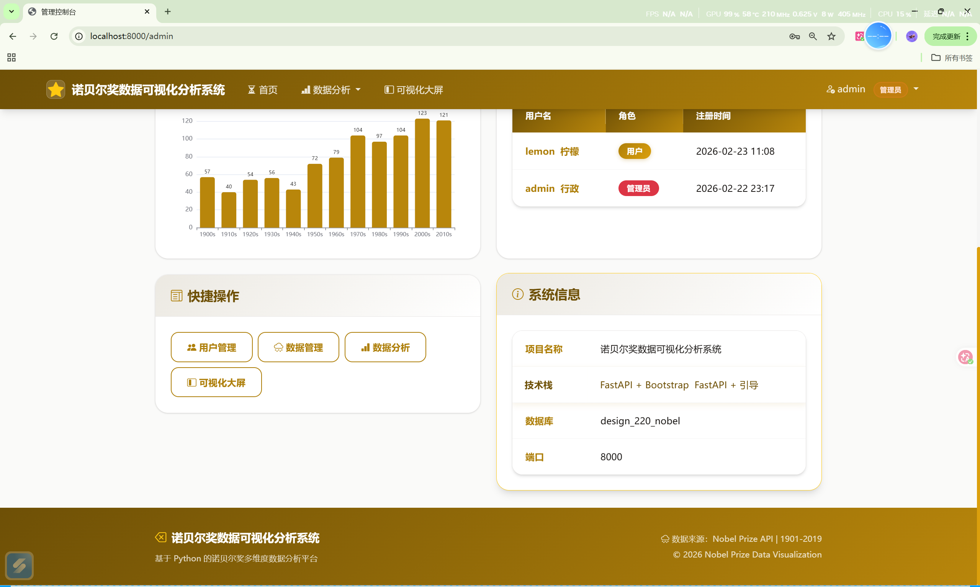
Task: Open the 所有书签 bookmarks folder
Action: (952, 58)
